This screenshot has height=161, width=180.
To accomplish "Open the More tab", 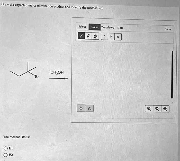I will [x=120, y=28].
